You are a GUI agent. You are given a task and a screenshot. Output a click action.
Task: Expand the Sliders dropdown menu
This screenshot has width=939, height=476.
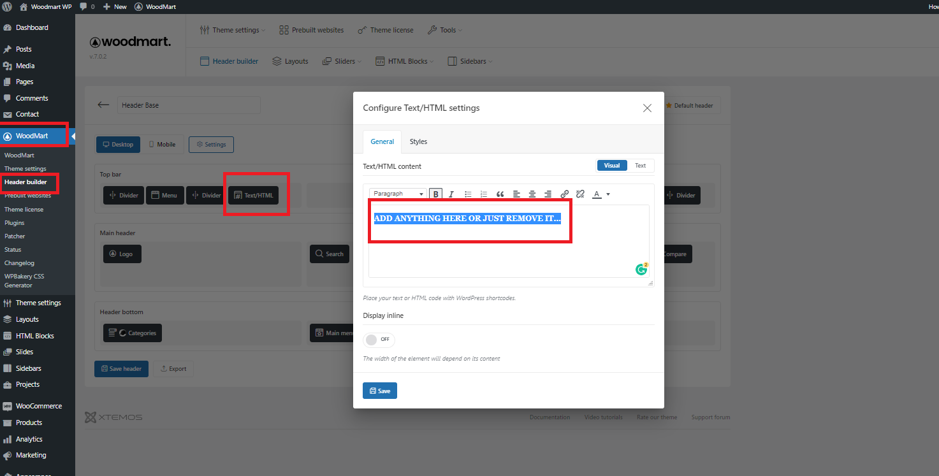[342, 61]
